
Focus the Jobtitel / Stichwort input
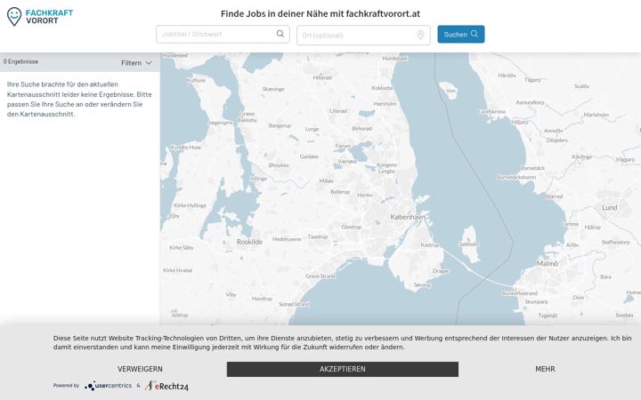click(223, 35)
